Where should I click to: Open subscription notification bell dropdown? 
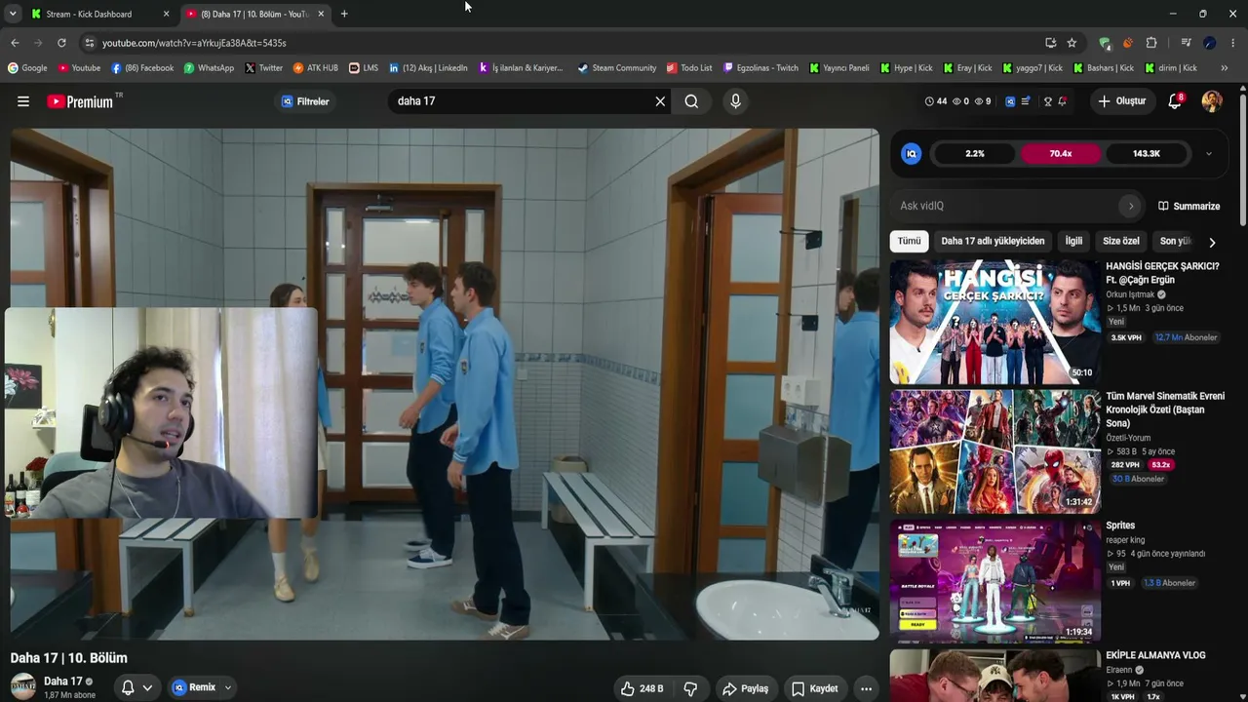click(136, 687)
